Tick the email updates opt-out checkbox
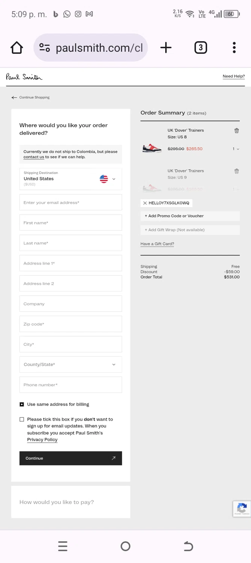The image size is (251, 563). click(22, 419)
